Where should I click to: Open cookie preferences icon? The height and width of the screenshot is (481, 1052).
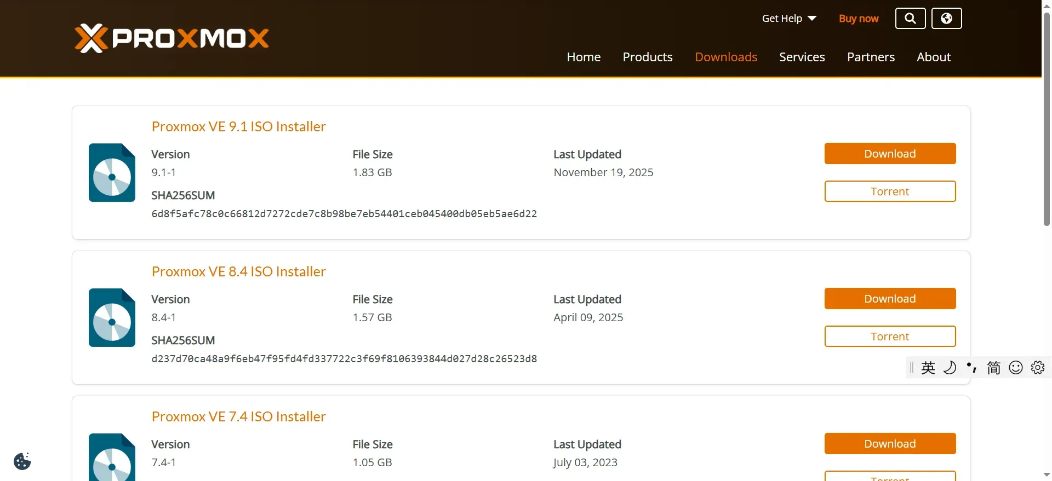click(22, 461)
